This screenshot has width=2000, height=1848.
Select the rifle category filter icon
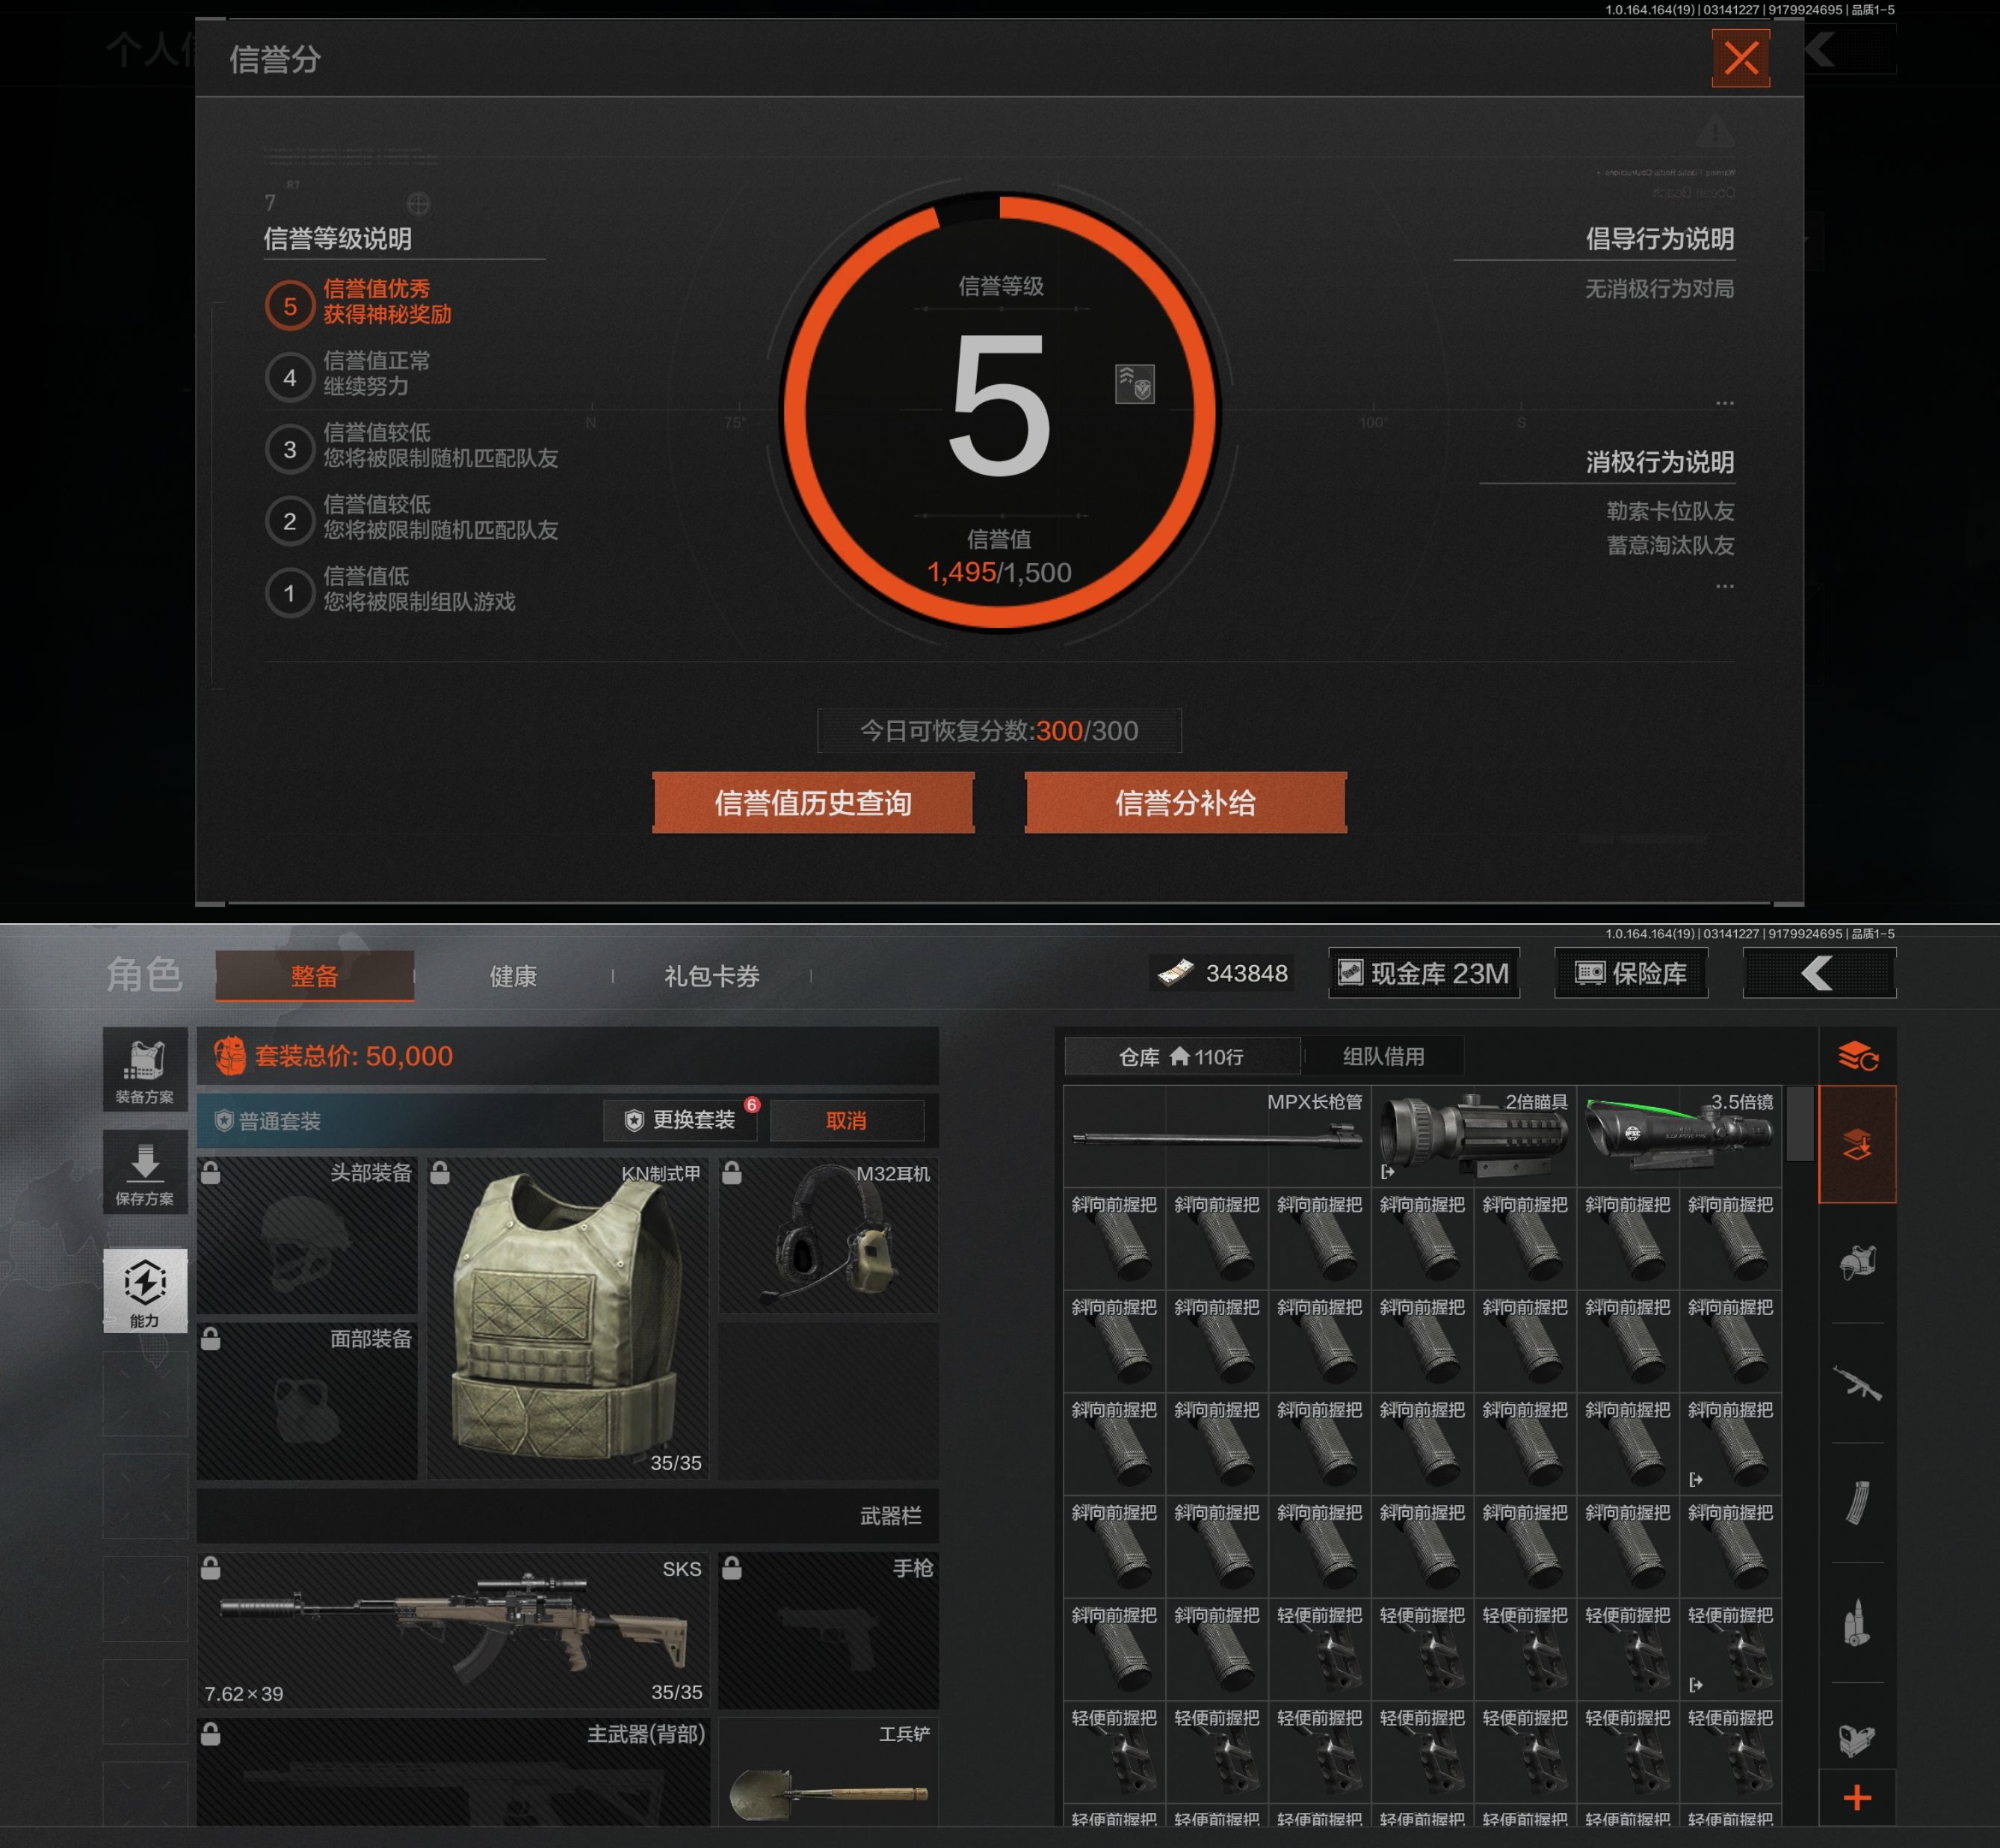click(x=1857, y=1384)
